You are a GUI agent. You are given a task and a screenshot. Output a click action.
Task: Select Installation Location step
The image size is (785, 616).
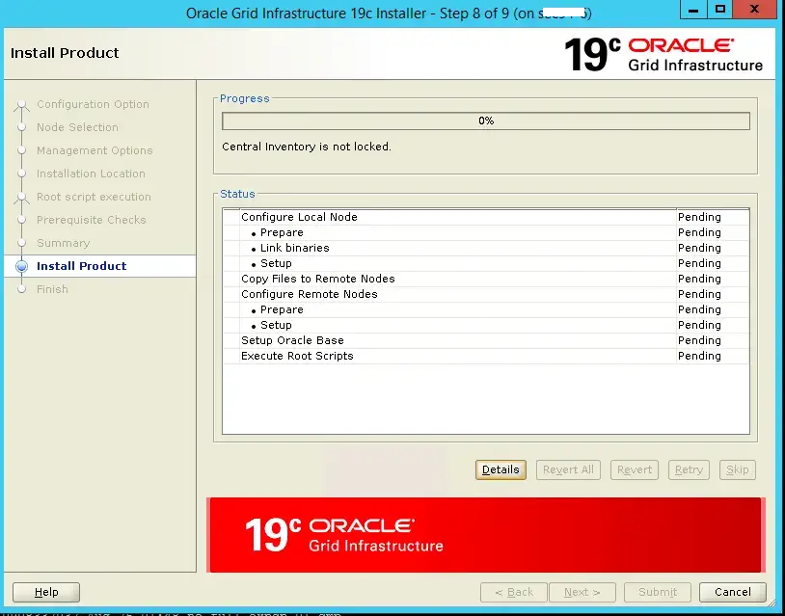pyautogui.click(x=91, y=174)
